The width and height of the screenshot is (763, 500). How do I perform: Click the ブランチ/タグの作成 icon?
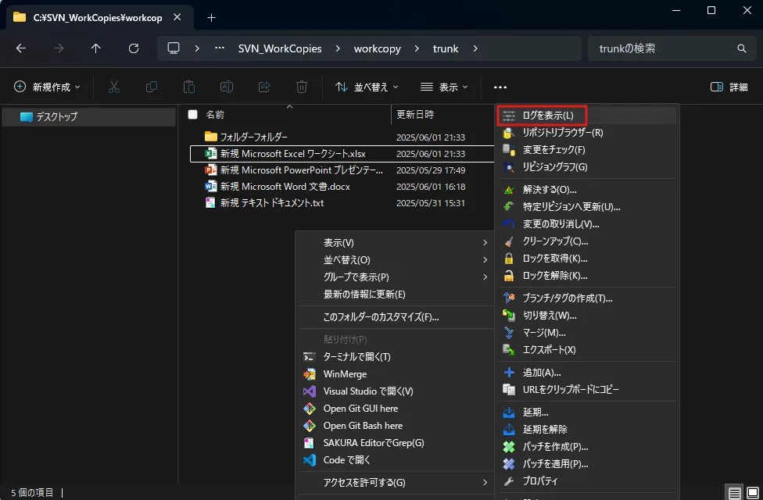click(x=508, y=298)
